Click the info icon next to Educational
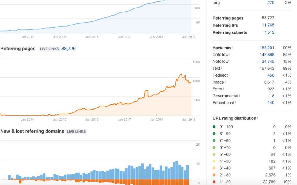Viewport: 297px width, 185px height. (235, 102)
